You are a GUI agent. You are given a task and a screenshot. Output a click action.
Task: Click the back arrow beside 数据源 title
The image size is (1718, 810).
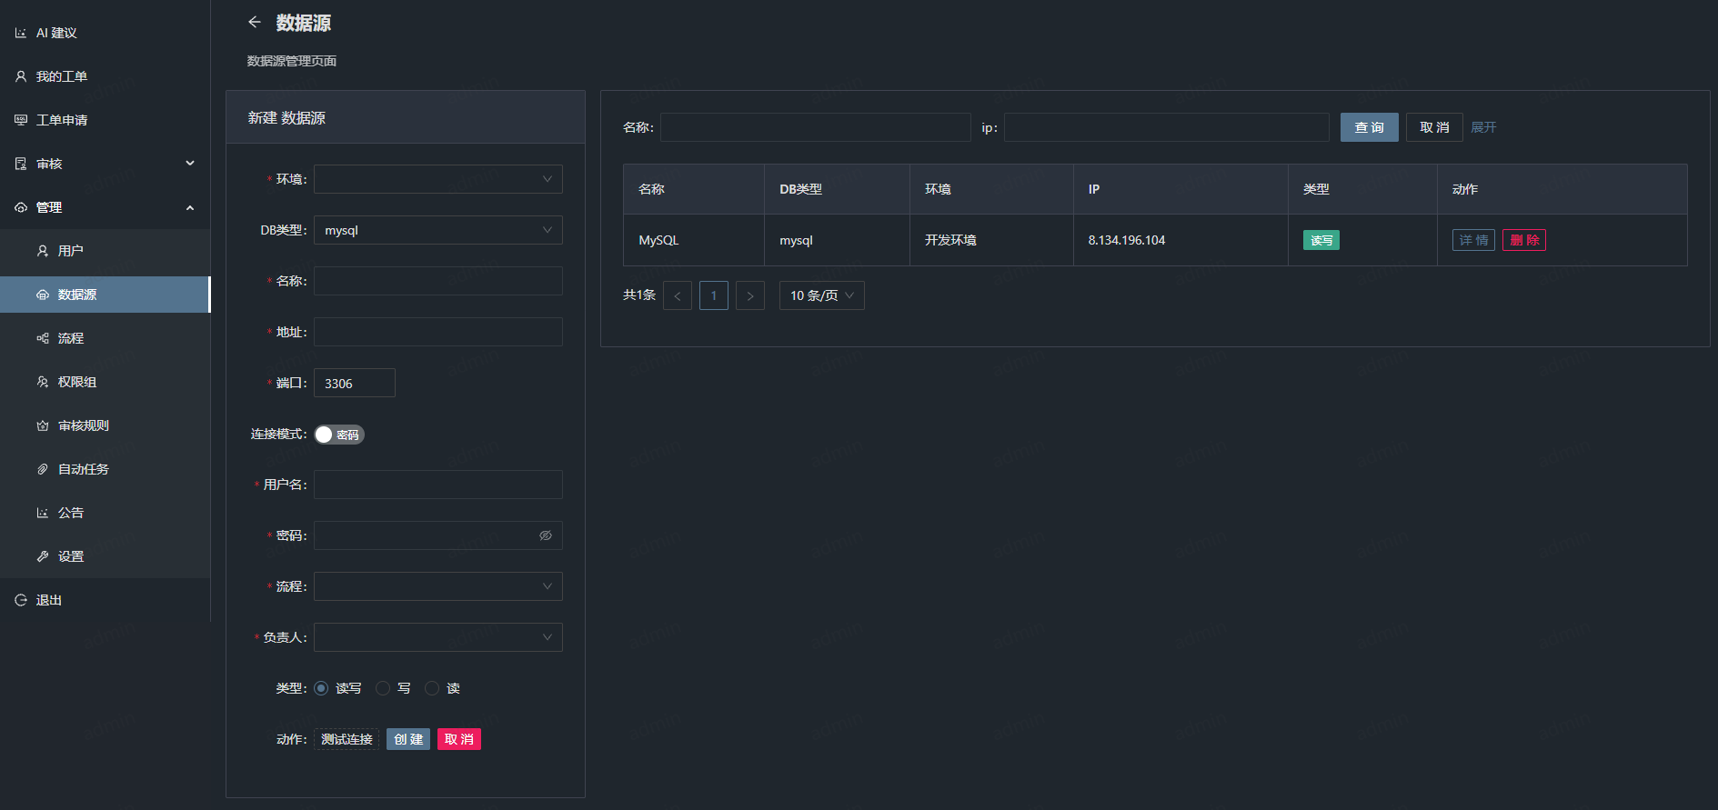pyautogui.click(x=255, y=23)
